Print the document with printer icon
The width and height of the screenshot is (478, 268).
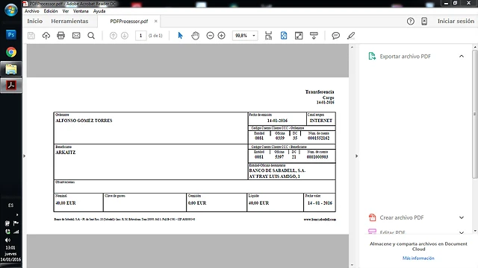(x=61, y=36)
